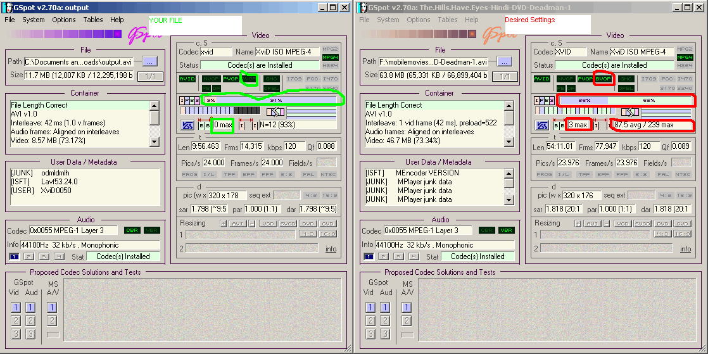Click the H264 indicator in output window

[x=330, y=66]
